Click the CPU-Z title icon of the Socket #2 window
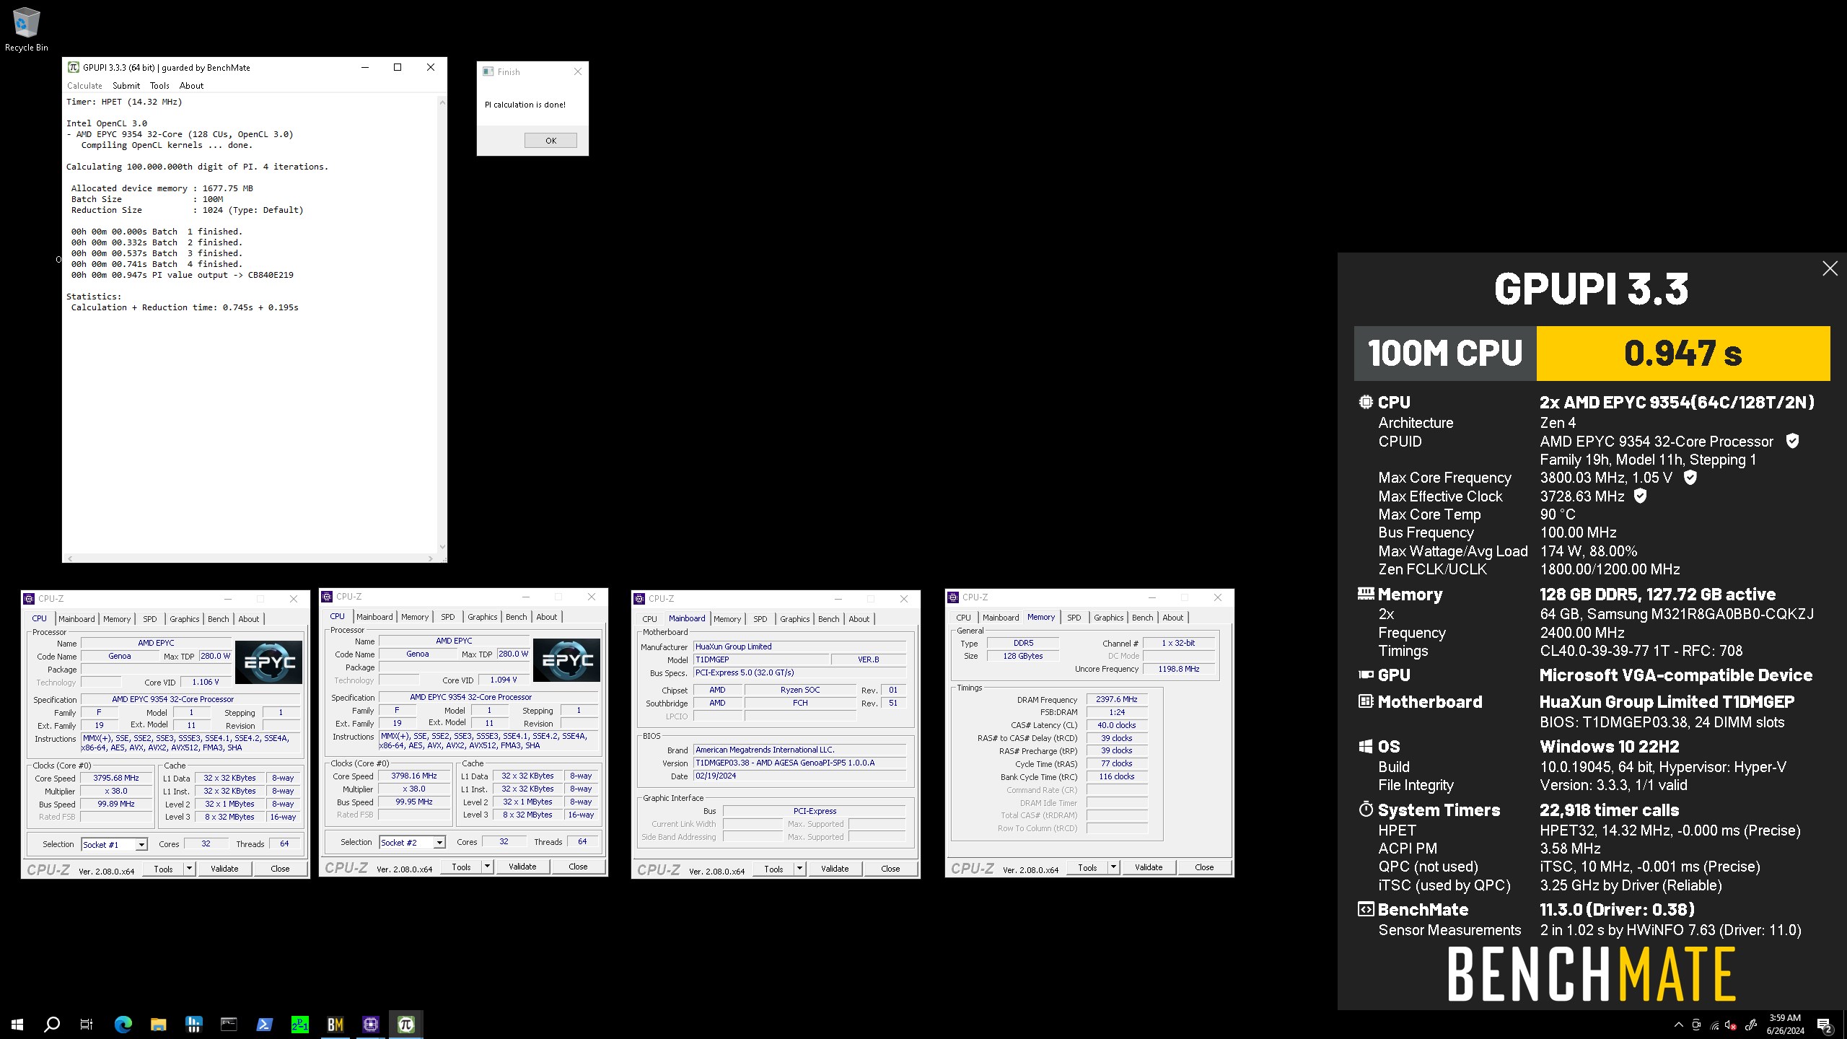 click(x=327, y=596)
